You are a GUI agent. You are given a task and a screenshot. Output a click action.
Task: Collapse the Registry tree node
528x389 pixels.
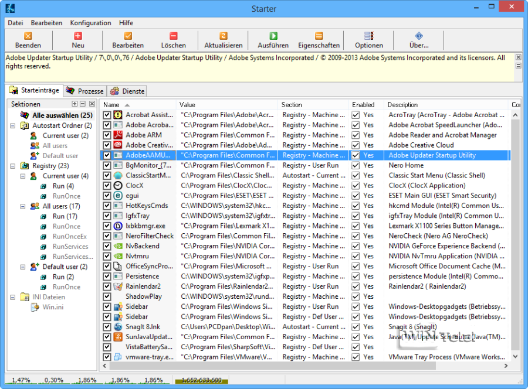point(13,166)
